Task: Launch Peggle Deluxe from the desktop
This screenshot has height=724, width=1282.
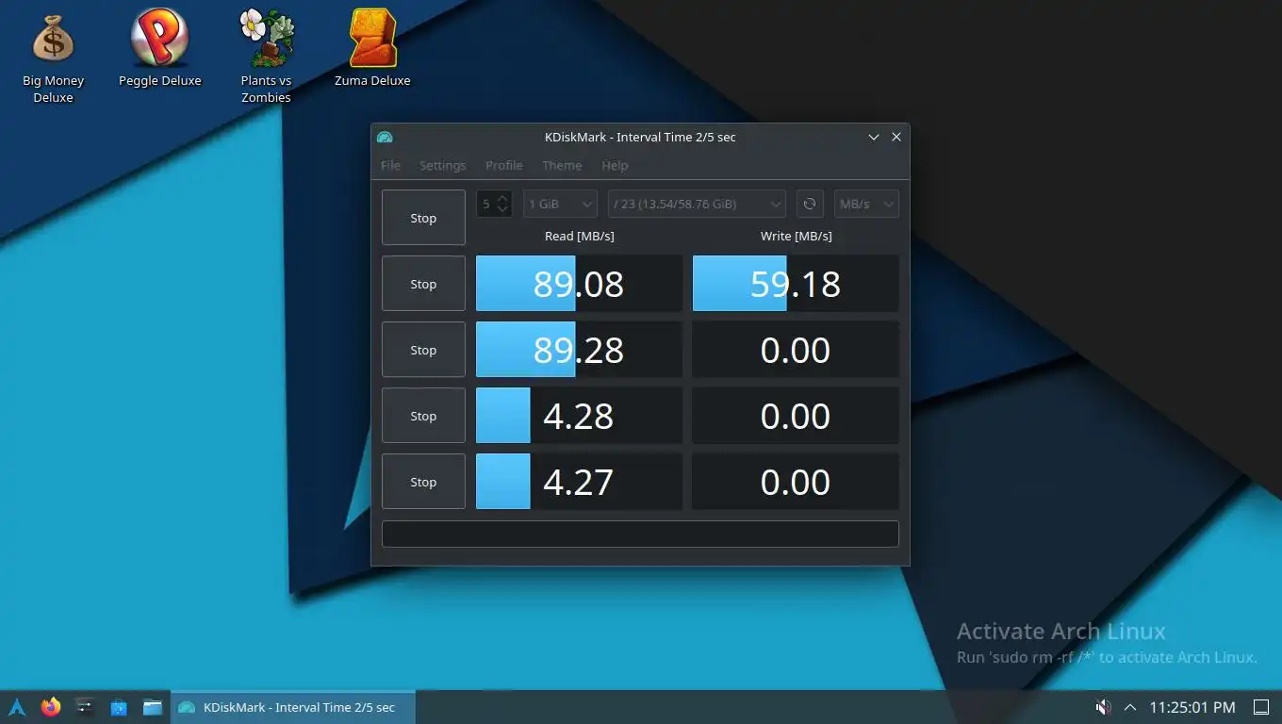Action: pos(159,49)
